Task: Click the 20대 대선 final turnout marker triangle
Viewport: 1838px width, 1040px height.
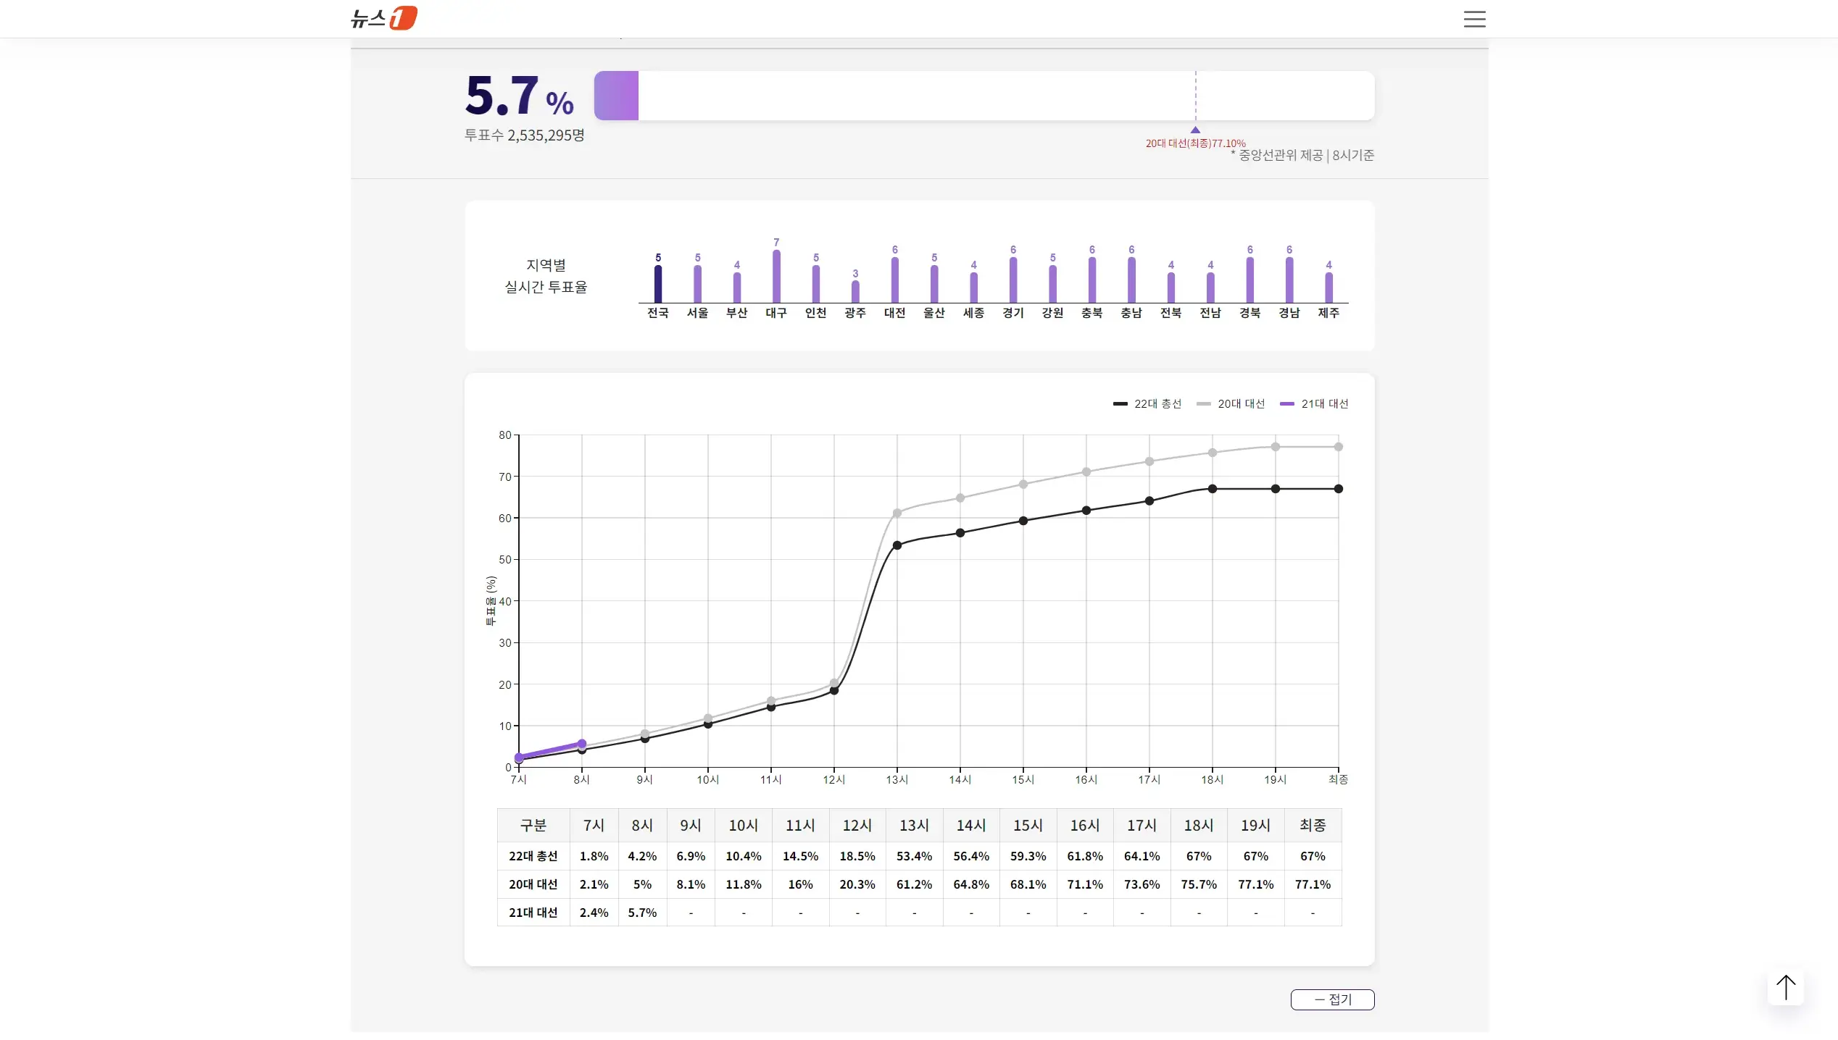Action: point(1195,130)
